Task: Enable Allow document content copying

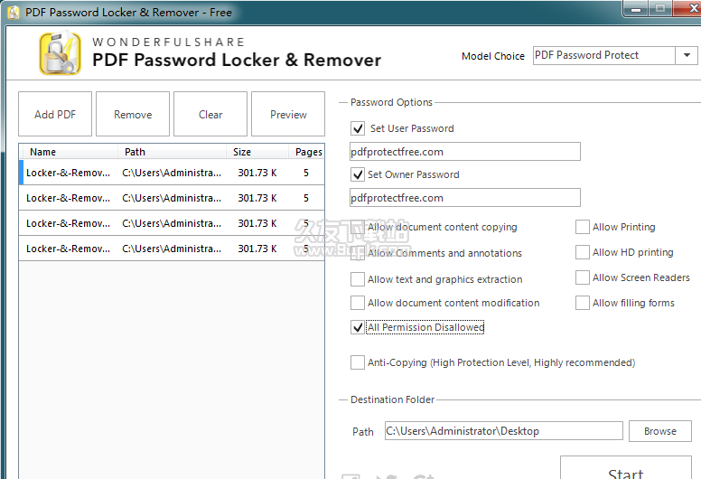Action: (358, 227)
